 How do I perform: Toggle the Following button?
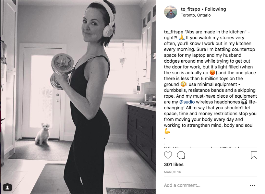[215, 9]
